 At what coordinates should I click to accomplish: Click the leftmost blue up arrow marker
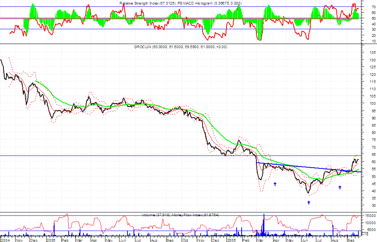tap(275, 184)
